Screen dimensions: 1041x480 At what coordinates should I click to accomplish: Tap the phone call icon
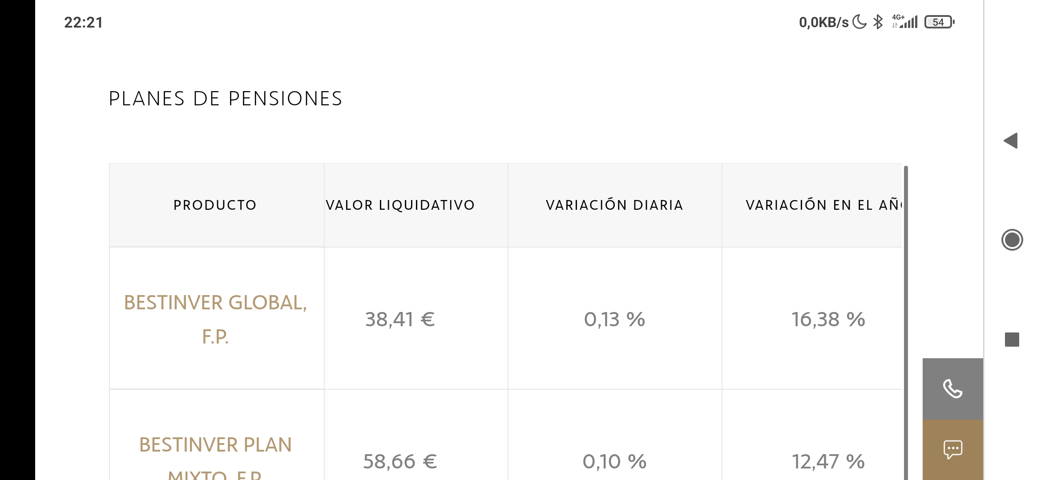[952, 389]
